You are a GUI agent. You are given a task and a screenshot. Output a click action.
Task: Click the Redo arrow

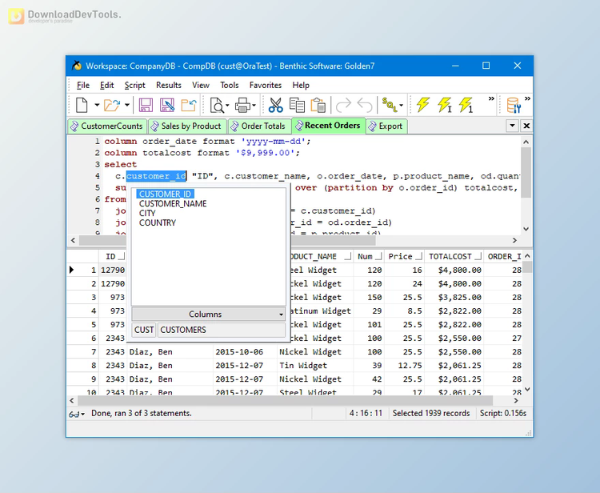coord(343,105)
